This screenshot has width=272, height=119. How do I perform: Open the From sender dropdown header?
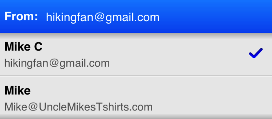click(x=136, y=16)
